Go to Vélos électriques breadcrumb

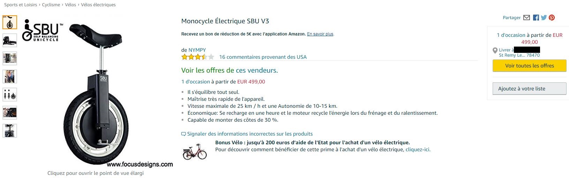click(98, 5)
